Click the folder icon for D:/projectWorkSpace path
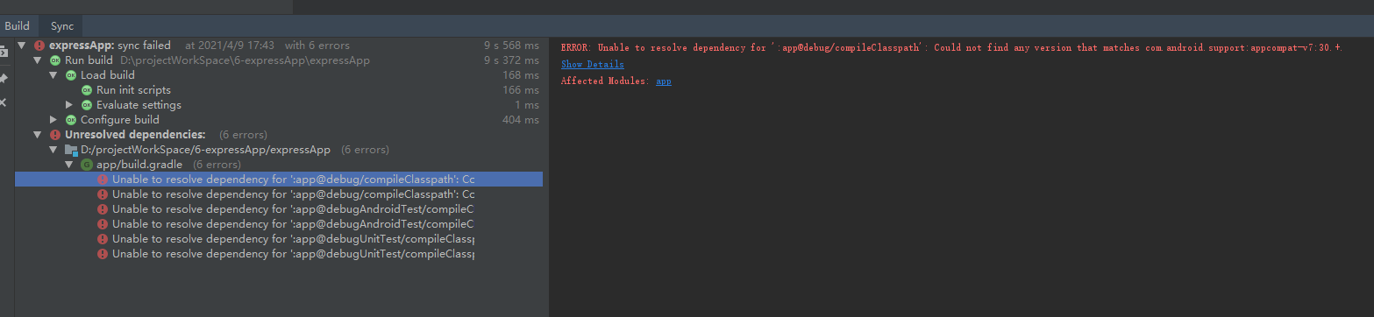 [x=71, y=150]
